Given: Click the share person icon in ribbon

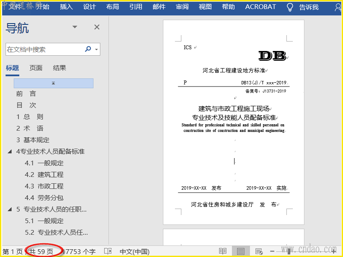Looking at the screenshot, I should point(338,7).
